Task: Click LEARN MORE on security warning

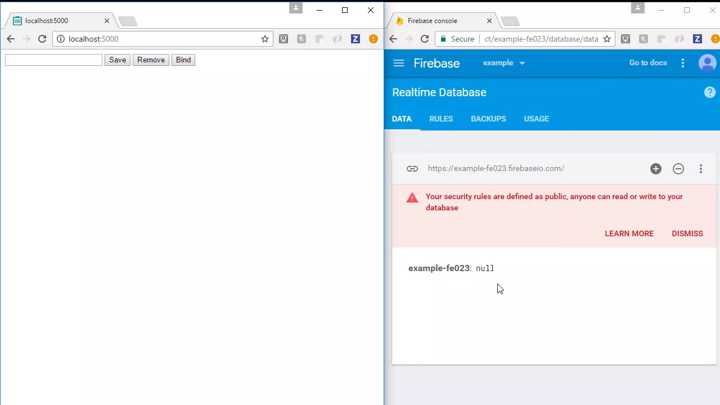Action: pyautogui.click(x=629, y=233)
